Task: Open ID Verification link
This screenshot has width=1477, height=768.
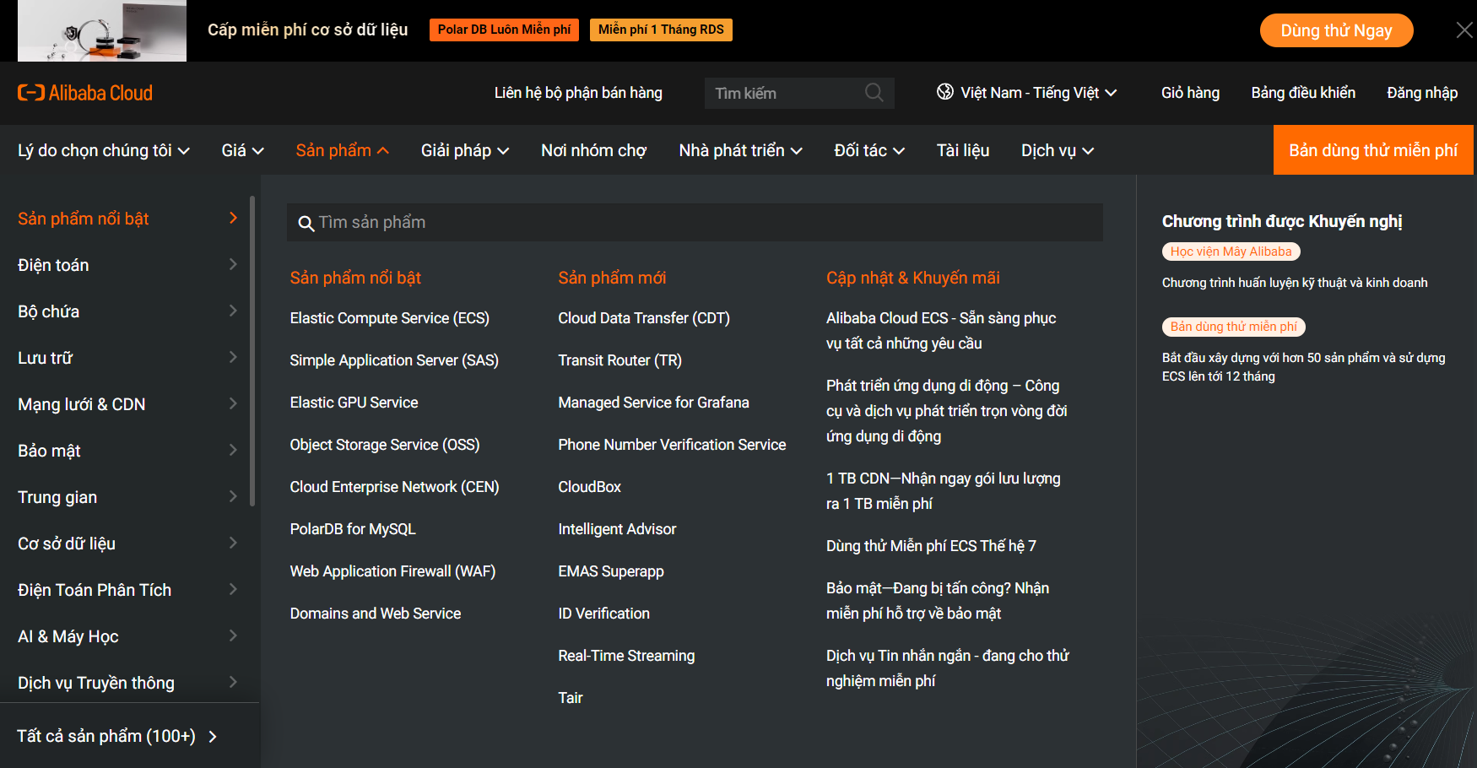Action: pyautogui.click(x=603, y=614)
